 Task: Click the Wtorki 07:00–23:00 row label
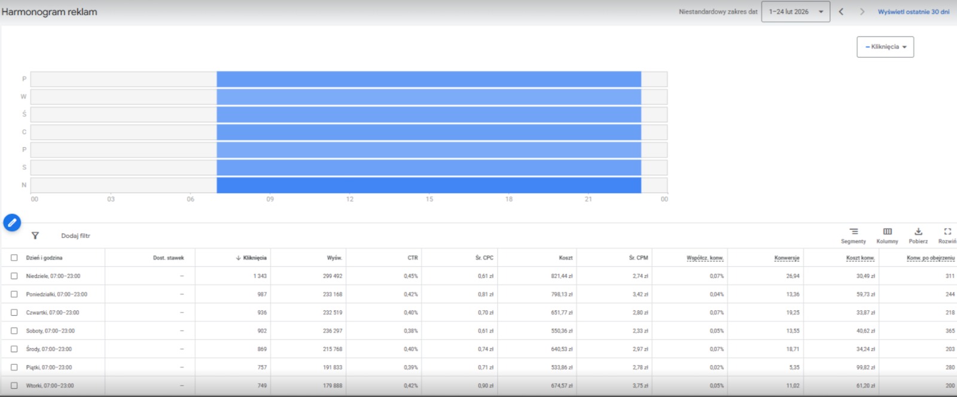pyautogui.click(x=50, y=386)
